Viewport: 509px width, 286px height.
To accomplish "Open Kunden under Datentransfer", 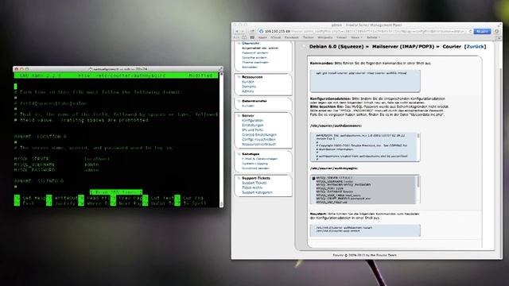I will click(x=248, y=106).
